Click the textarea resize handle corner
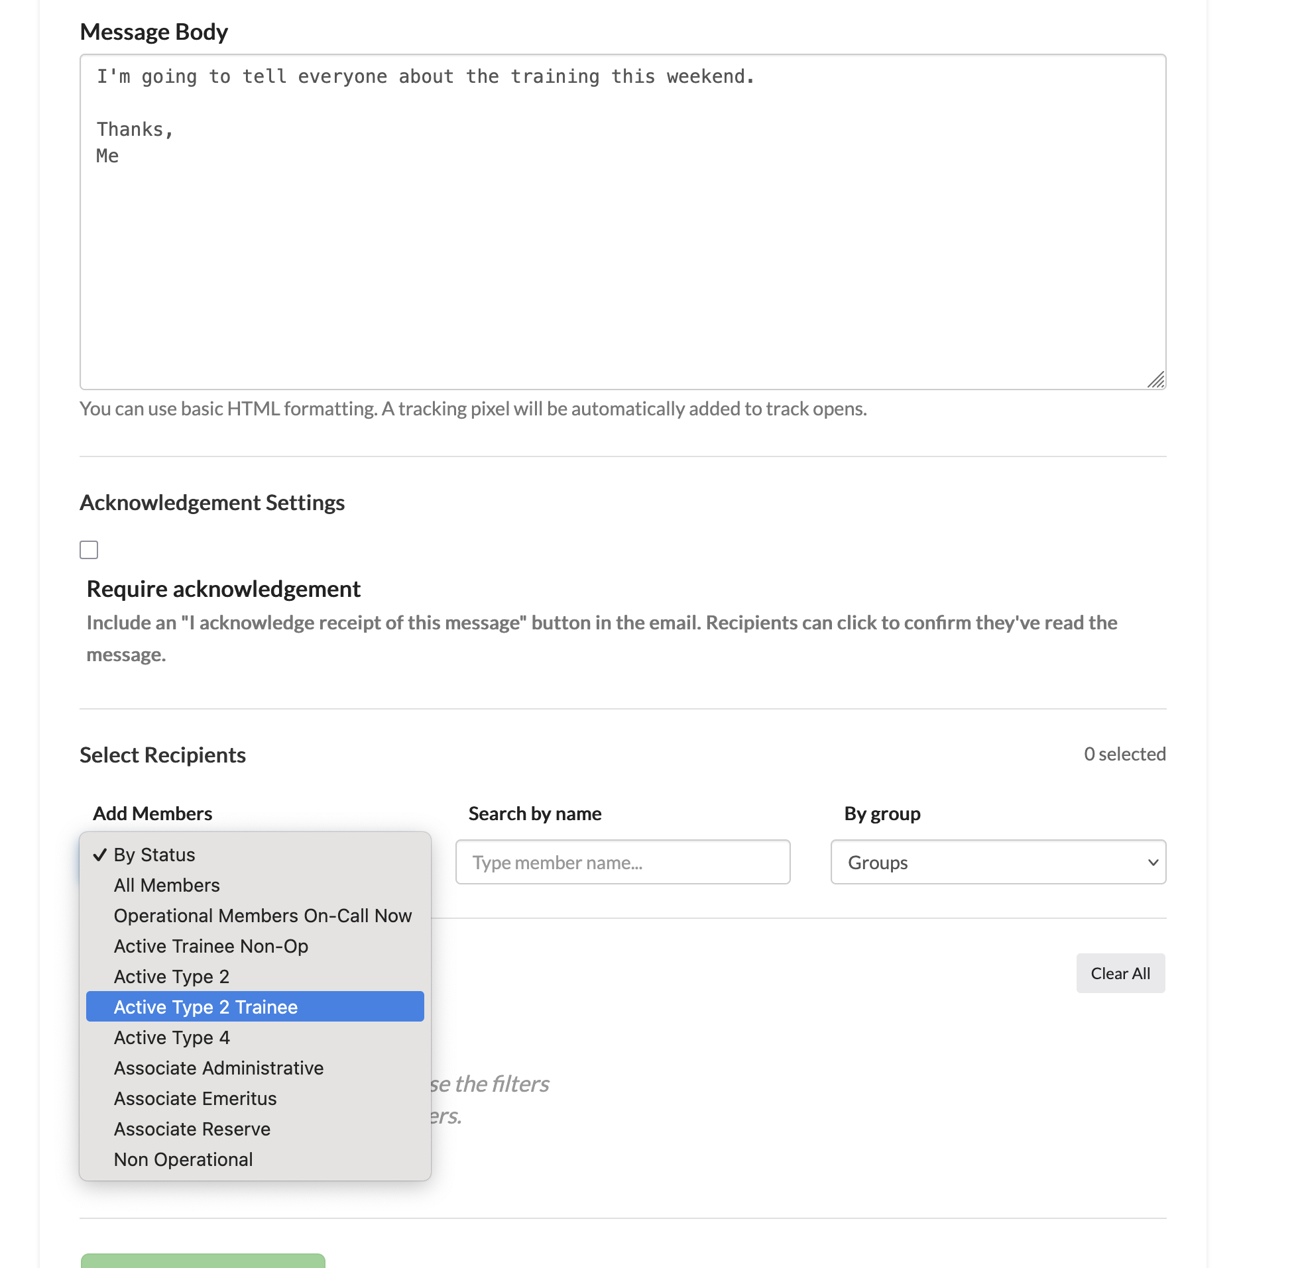 click(x=1155, y=380)
